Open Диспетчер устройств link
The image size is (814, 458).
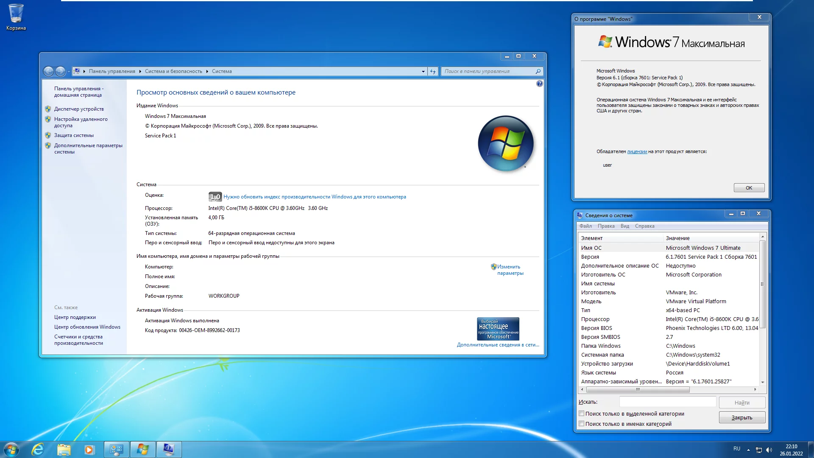click(x=79, y=109)
